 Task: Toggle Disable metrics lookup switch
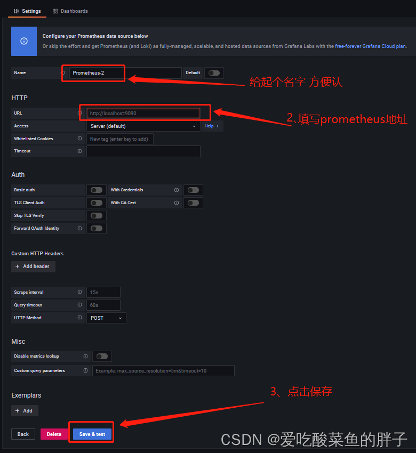point(102,356)
